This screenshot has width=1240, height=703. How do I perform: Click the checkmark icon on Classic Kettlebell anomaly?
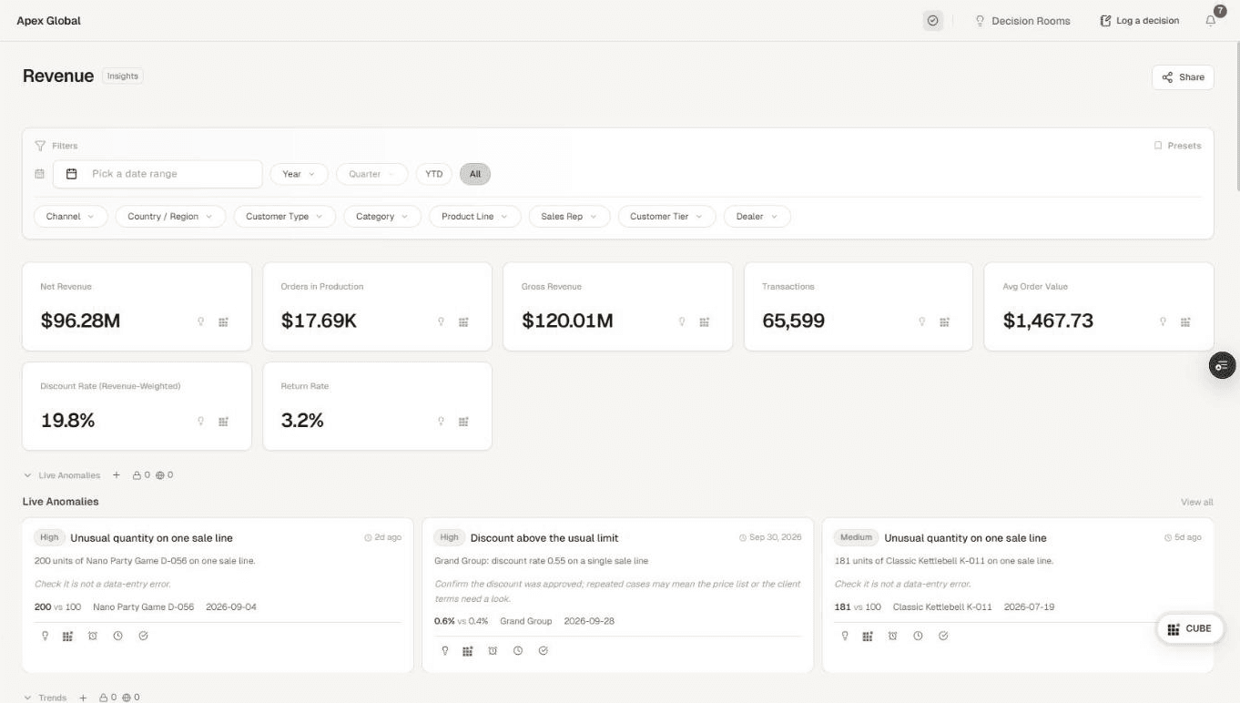943,636
